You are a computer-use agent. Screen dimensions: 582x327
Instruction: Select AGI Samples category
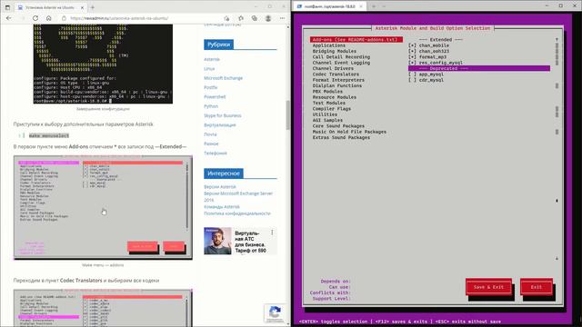(x=327, y=120)
